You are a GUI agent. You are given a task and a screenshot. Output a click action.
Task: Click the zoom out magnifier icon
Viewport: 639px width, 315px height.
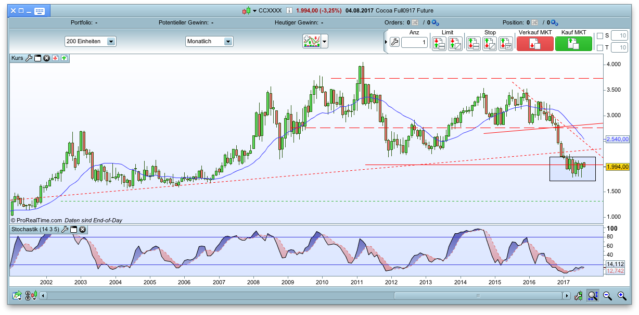click(x=607, y=296)
